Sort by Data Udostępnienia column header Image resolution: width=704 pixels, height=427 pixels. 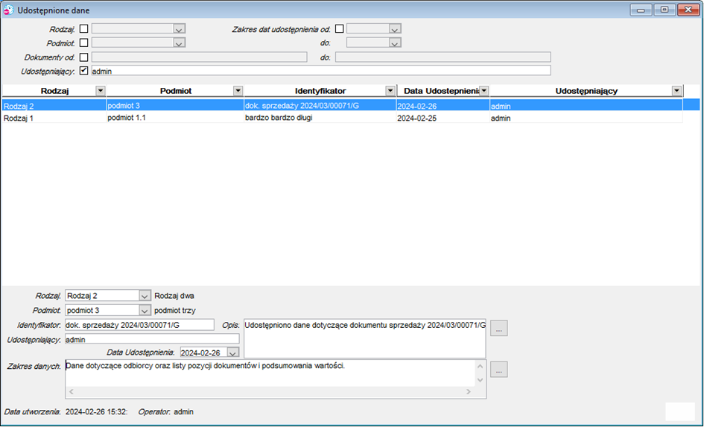(441, 91)
